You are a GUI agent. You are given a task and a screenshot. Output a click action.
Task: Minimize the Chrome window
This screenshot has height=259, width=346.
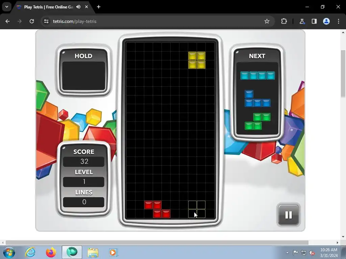pyautogui.click(x=307, y=7)
